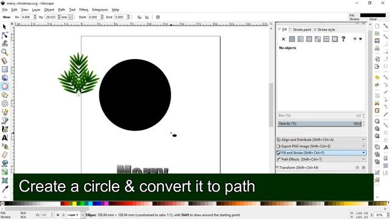Select the 3D Box tool
Screen dimensions: 390x219
tap(4, 78)
